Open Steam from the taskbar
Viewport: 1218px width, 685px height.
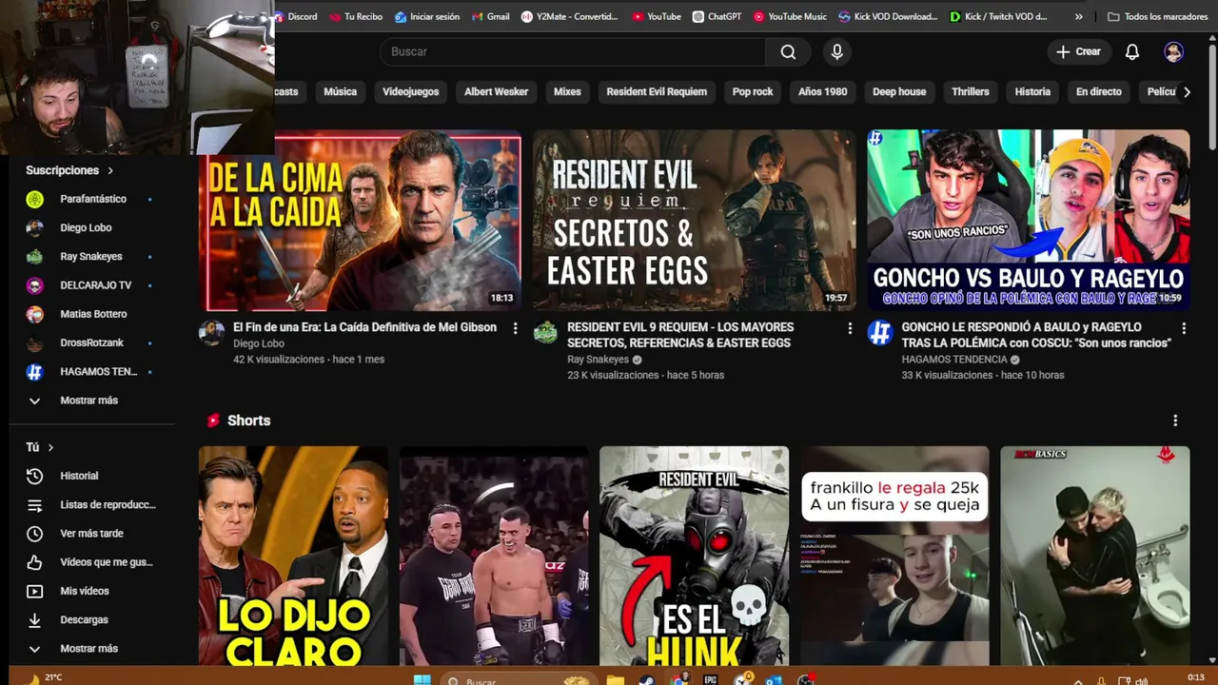[646, 679]
